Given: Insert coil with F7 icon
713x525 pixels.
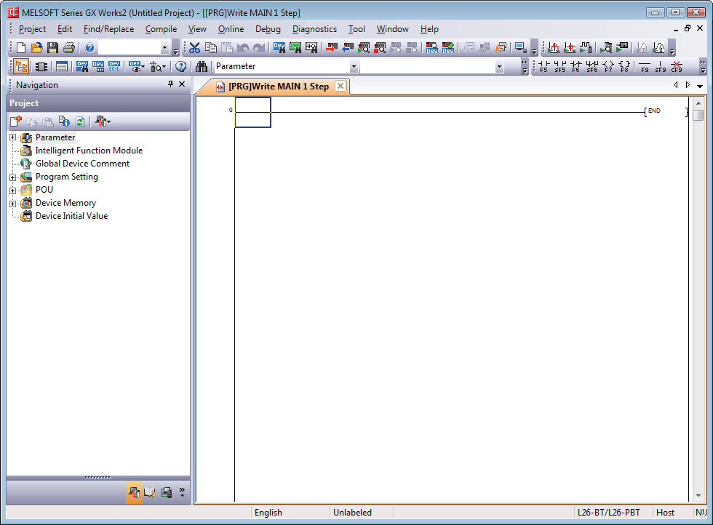Looking at the screenshot, I should pyautogui.click(x=608, y=67).
